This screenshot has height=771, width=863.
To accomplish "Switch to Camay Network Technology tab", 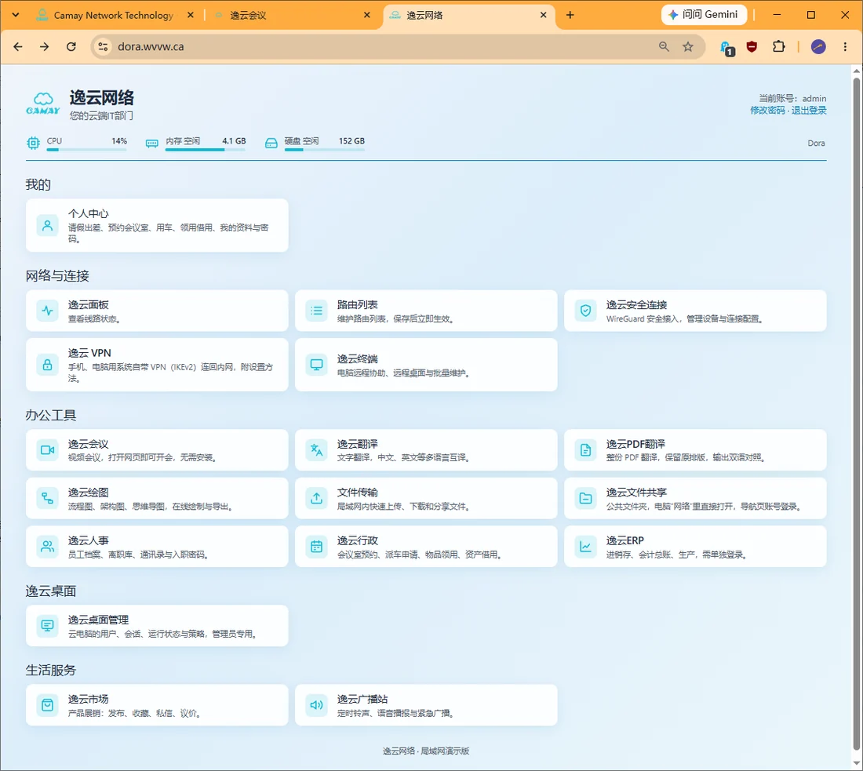I will [113, 16].
